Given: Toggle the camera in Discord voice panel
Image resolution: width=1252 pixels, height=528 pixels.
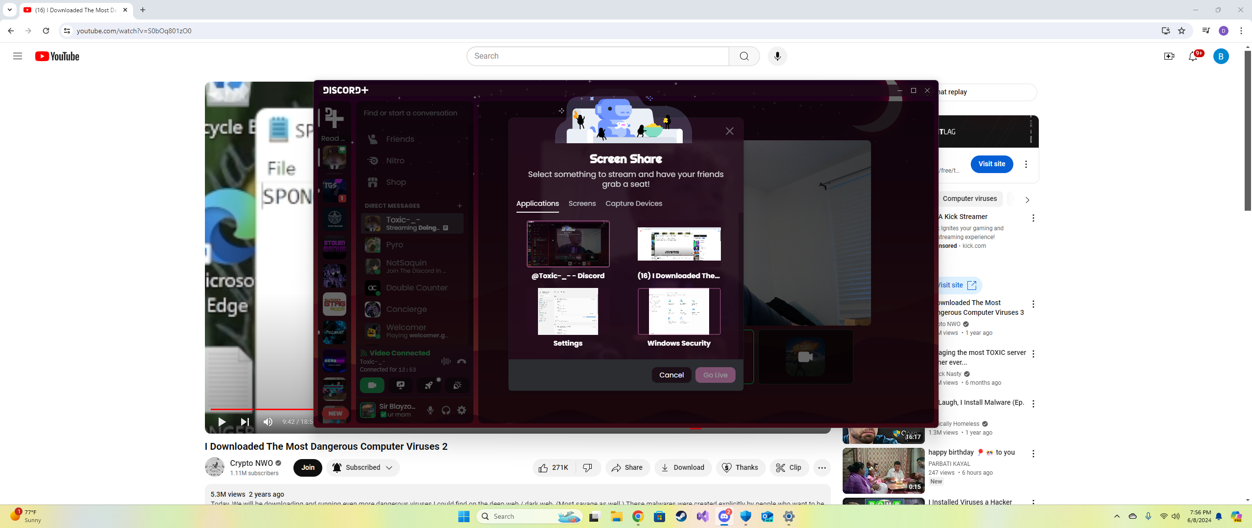Looking at the screenshot, I should click(x=372, y=385).
